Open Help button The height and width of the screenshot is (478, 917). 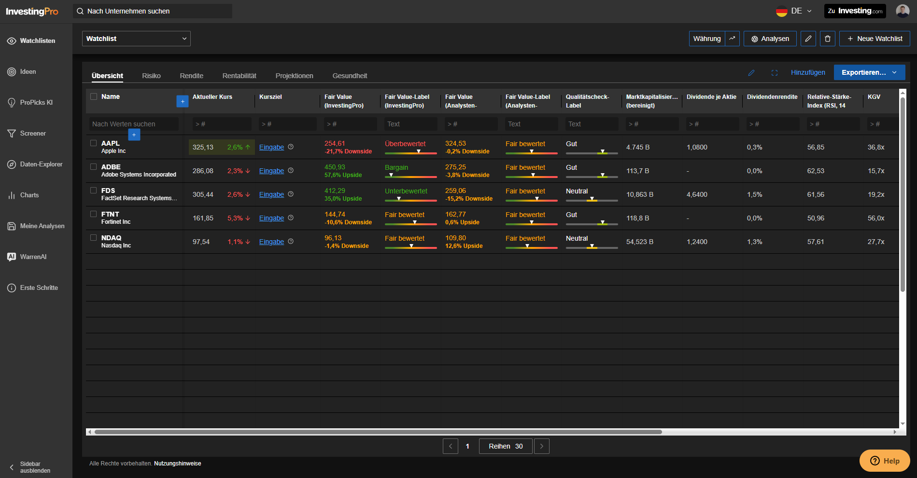coord(885,461)
